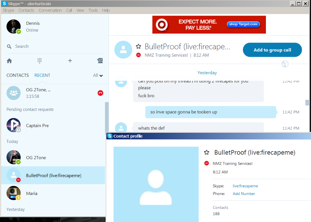Maximize the main Skype window

click(299, 4)
